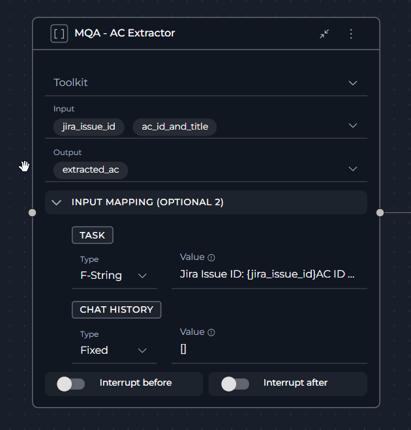The image size is (411, 430).
Task: Collapse the Input Mapping section
Action: click(x=57, y=203)
